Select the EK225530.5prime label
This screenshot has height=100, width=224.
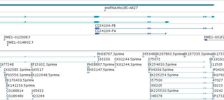point(164,91)
